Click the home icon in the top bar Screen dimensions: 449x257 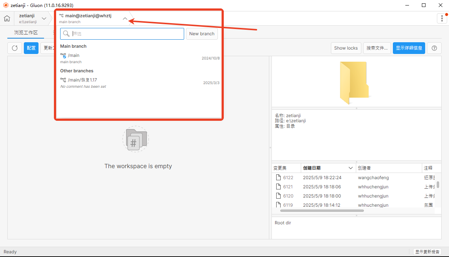[x=7, y=18]
